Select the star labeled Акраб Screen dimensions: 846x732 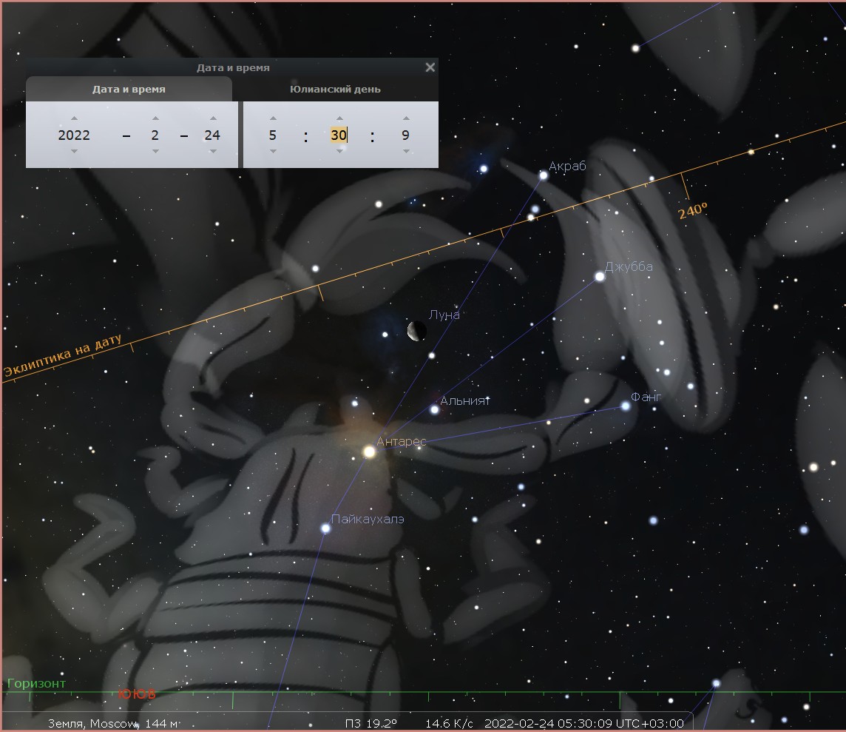click(544, 175)
